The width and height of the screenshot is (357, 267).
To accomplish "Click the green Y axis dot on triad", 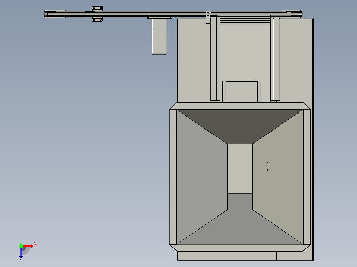I will [21, 246].
